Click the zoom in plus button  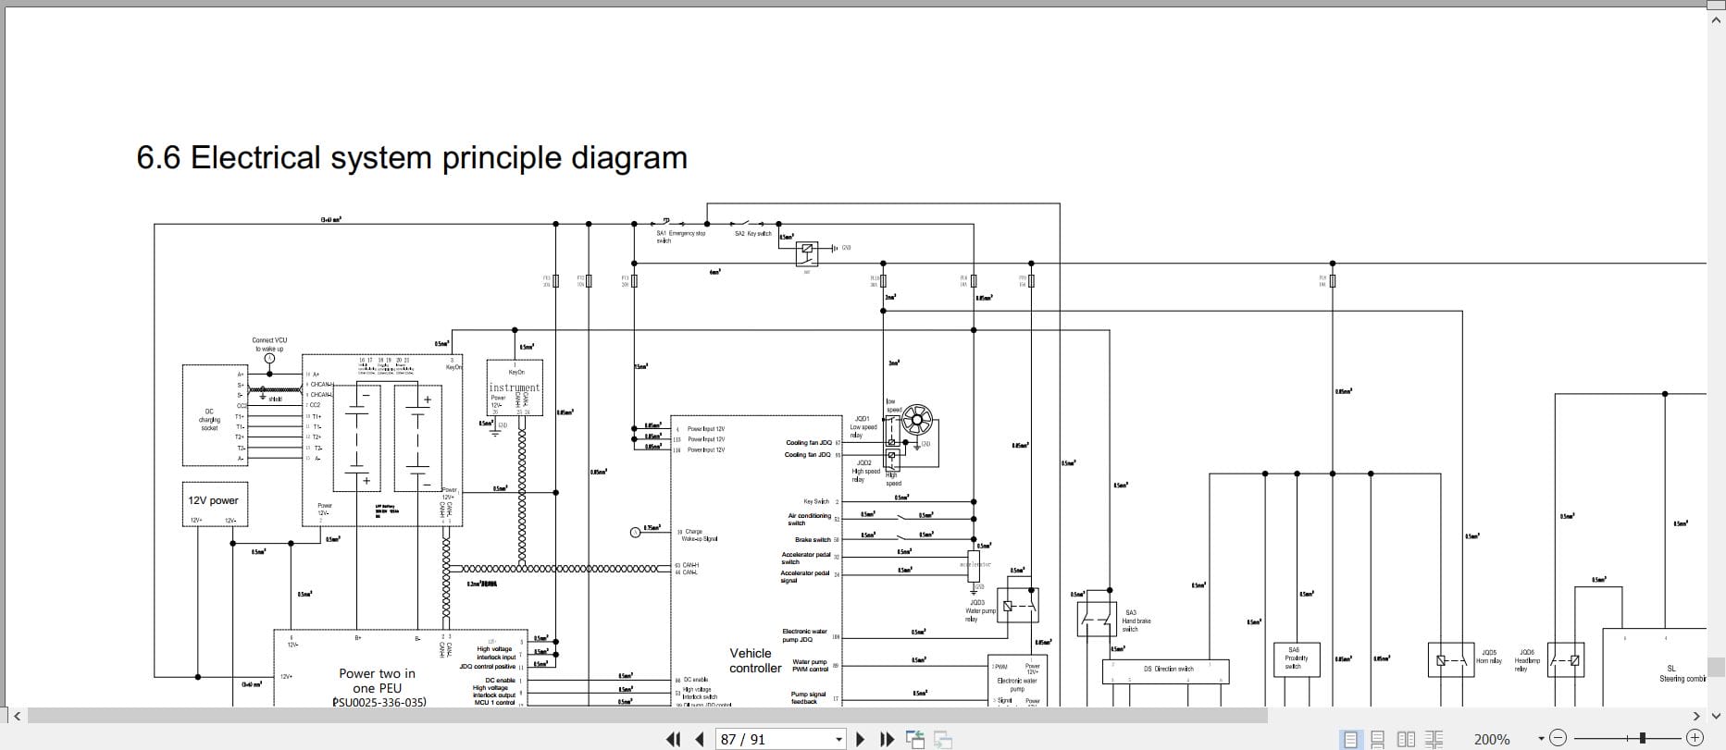(x=1695, y=738)
